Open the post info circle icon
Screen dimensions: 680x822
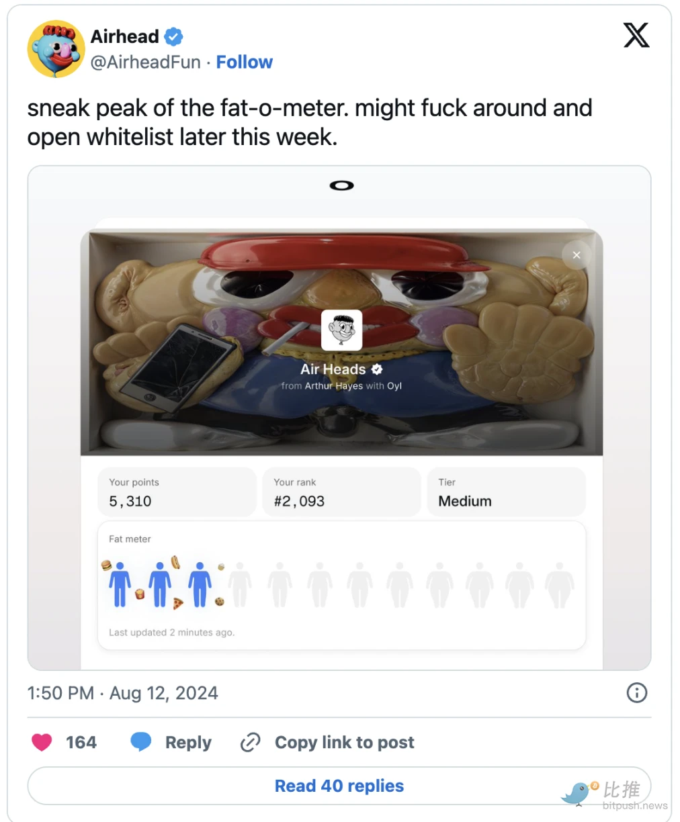pyautogui.click(x=636, y=692)
